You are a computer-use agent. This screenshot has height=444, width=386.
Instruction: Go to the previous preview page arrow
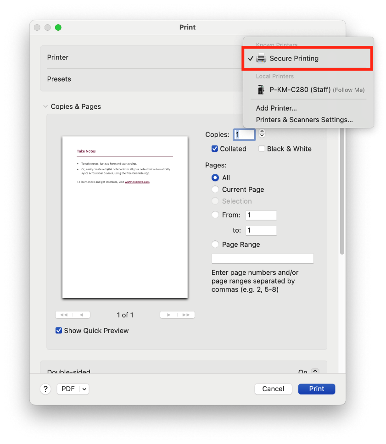click(x=81, y=315)
